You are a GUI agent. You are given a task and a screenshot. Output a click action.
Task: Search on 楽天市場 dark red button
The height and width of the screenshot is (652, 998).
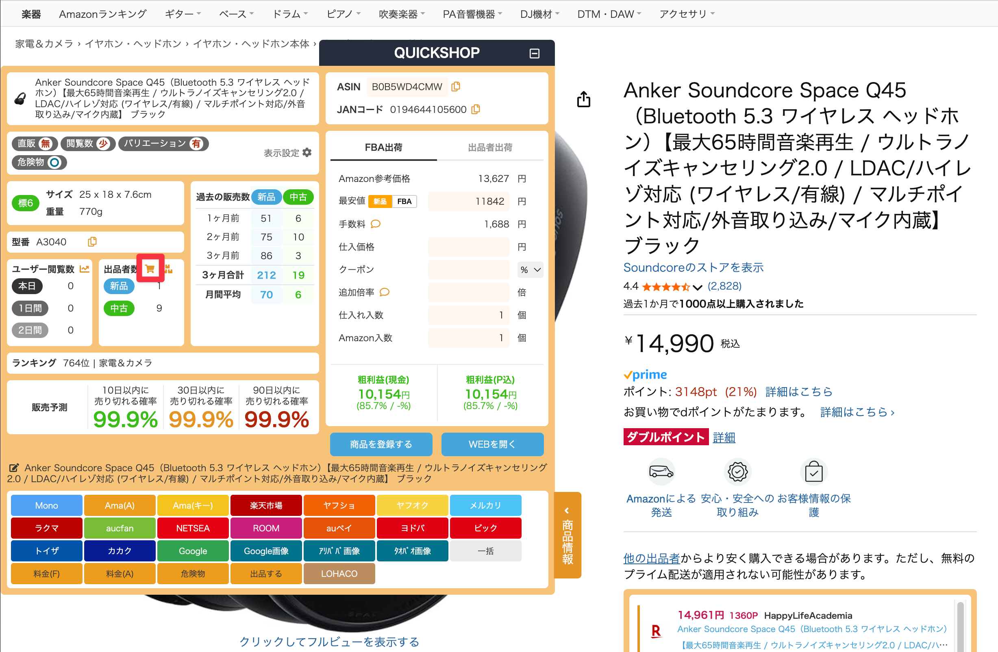pyautogui.click(x=266, y=505)
